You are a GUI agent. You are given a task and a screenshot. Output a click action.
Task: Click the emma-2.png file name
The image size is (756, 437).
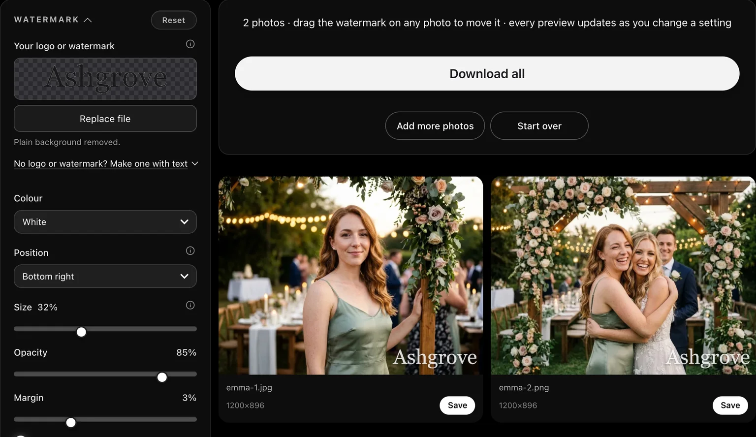click(x=524, y=388)
